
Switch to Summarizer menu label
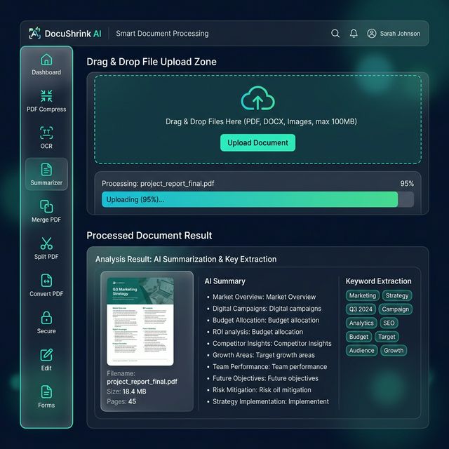pos(46,182)
